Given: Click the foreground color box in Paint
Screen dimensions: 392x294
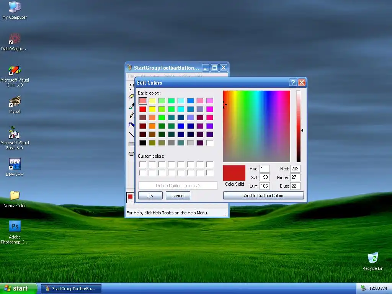Looking at the screenshot, I should 130,196.
